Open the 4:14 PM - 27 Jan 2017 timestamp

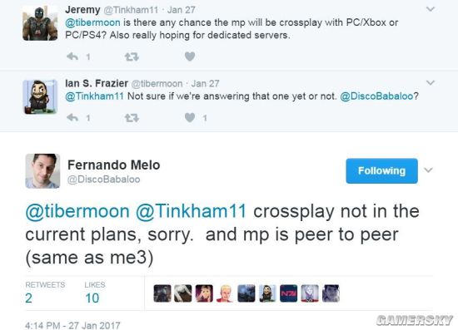coord(72,325)
